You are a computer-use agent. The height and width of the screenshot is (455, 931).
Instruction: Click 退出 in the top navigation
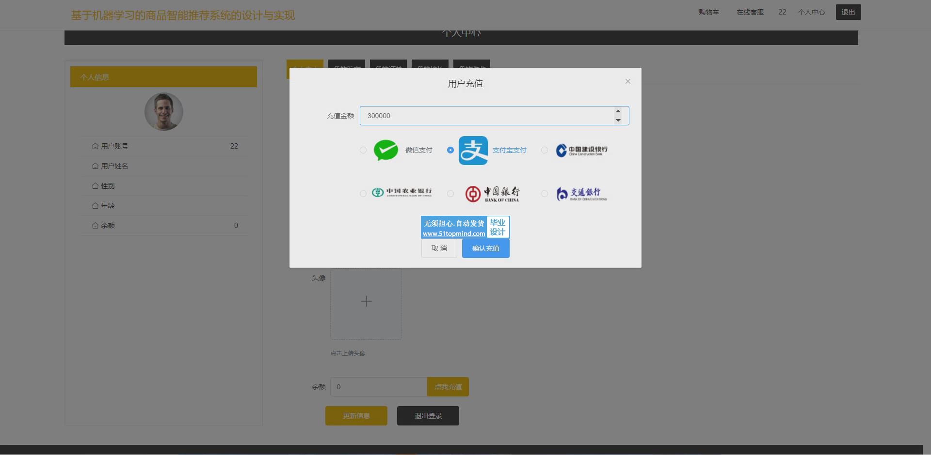[x=849, y=12]
